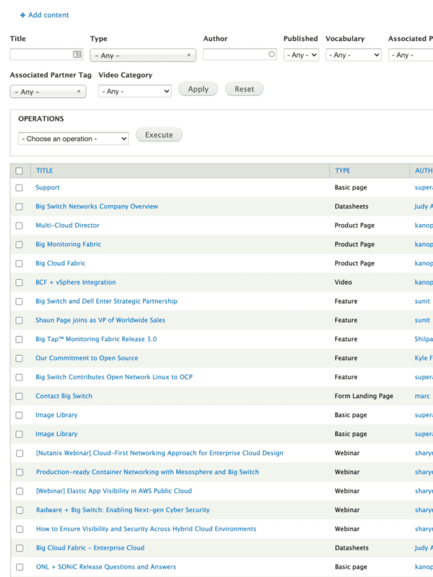
Task: Open ONL + SONiC Release Questions and Answers
Action: point(106,566)
